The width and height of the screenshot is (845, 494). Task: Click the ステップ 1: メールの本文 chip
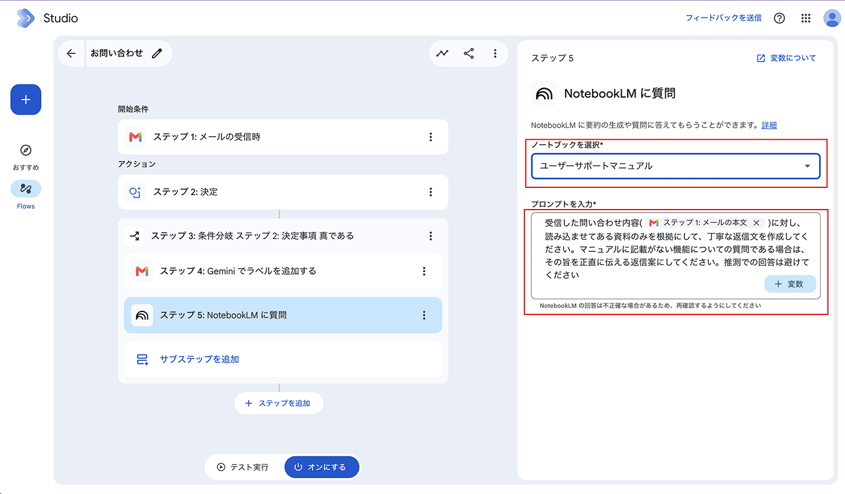pos(705,223)
